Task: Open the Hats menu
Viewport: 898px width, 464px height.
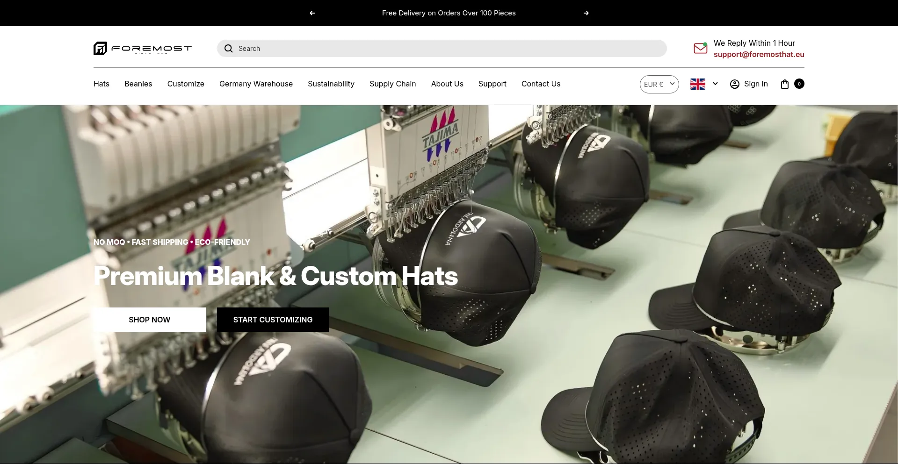Action: 101,84
